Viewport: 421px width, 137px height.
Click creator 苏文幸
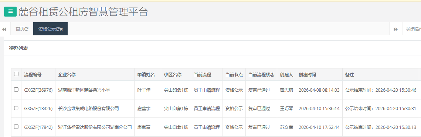coord(286,127)
